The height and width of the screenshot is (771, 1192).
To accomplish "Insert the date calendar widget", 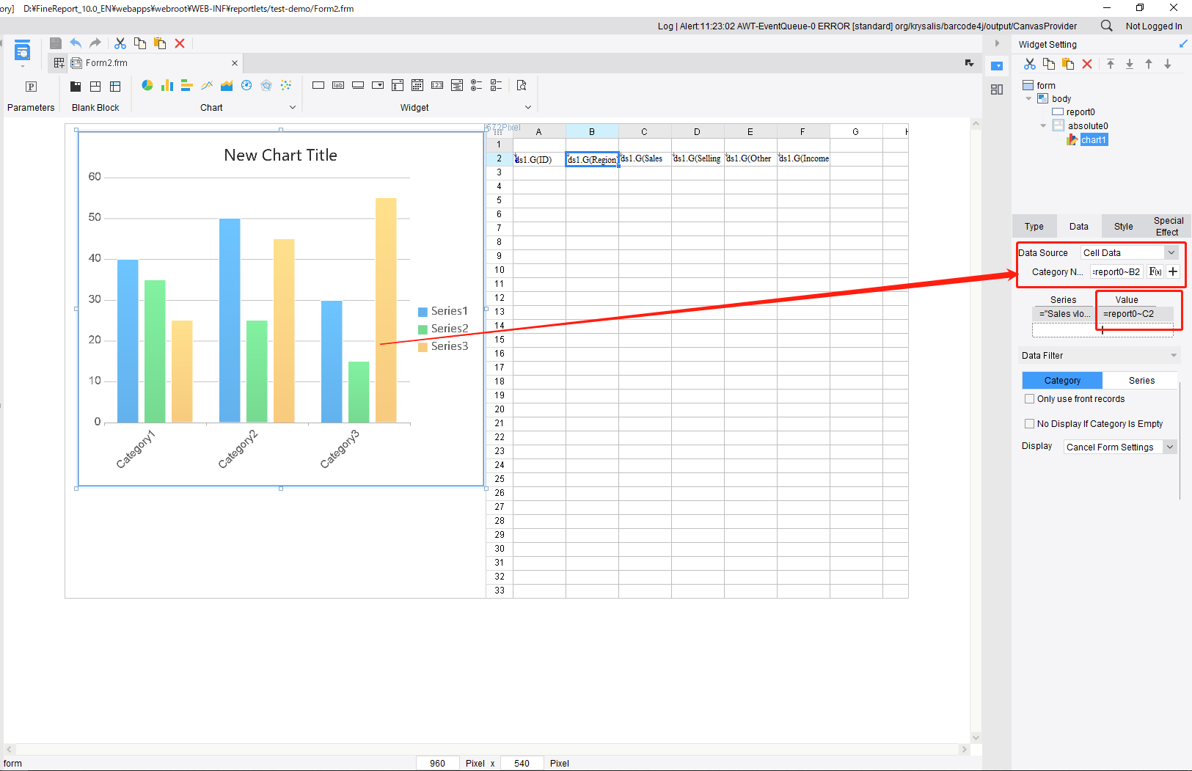I will pyautogui.click(x=417, y=86).
